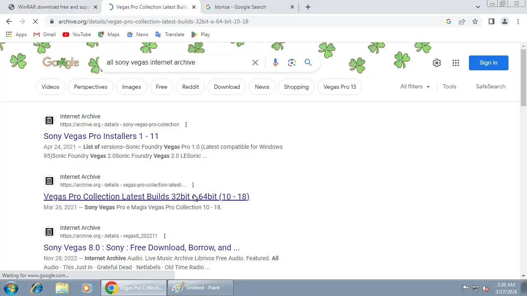This screenshot has width=527, height=296.
Task: Open Windows Media Player from taskbar
Action: point(86,288)
